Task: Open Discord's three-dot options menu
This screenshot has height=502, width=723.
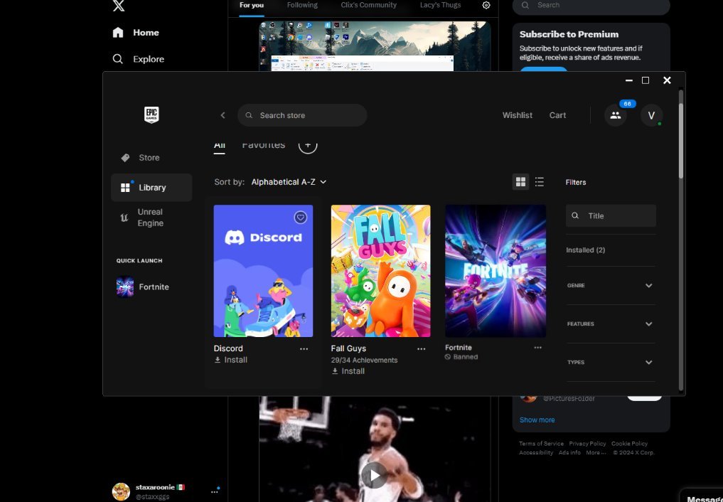Action: pos(304,349)
